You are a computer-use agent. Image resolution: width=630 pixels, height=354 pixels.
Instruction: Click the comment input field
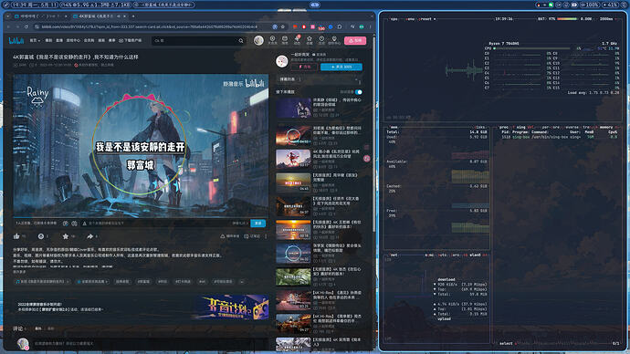(150, 344)
